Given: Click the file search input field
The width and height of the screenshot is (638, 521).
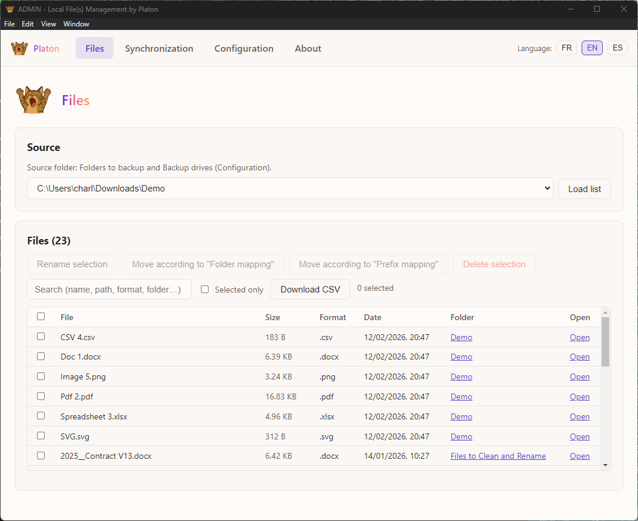Looking at the screenshot, I should (109, 289).
